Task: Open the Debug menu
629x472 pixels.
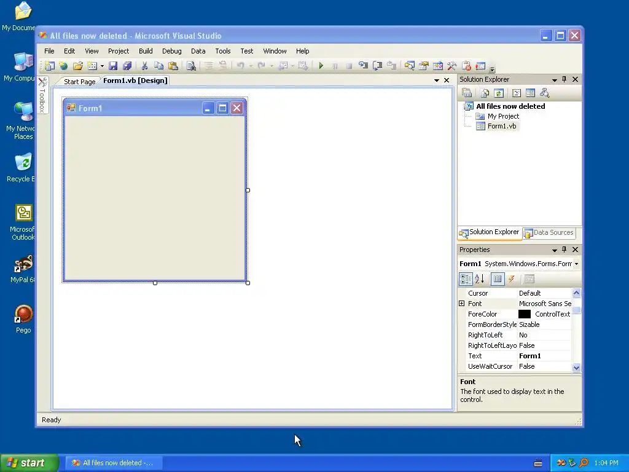Action: 172,51
